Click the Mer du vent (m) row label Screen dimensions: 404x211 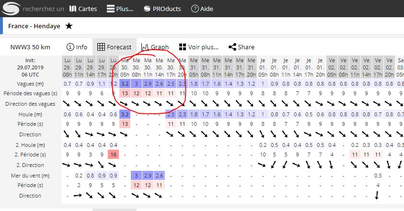click(30, 175)
